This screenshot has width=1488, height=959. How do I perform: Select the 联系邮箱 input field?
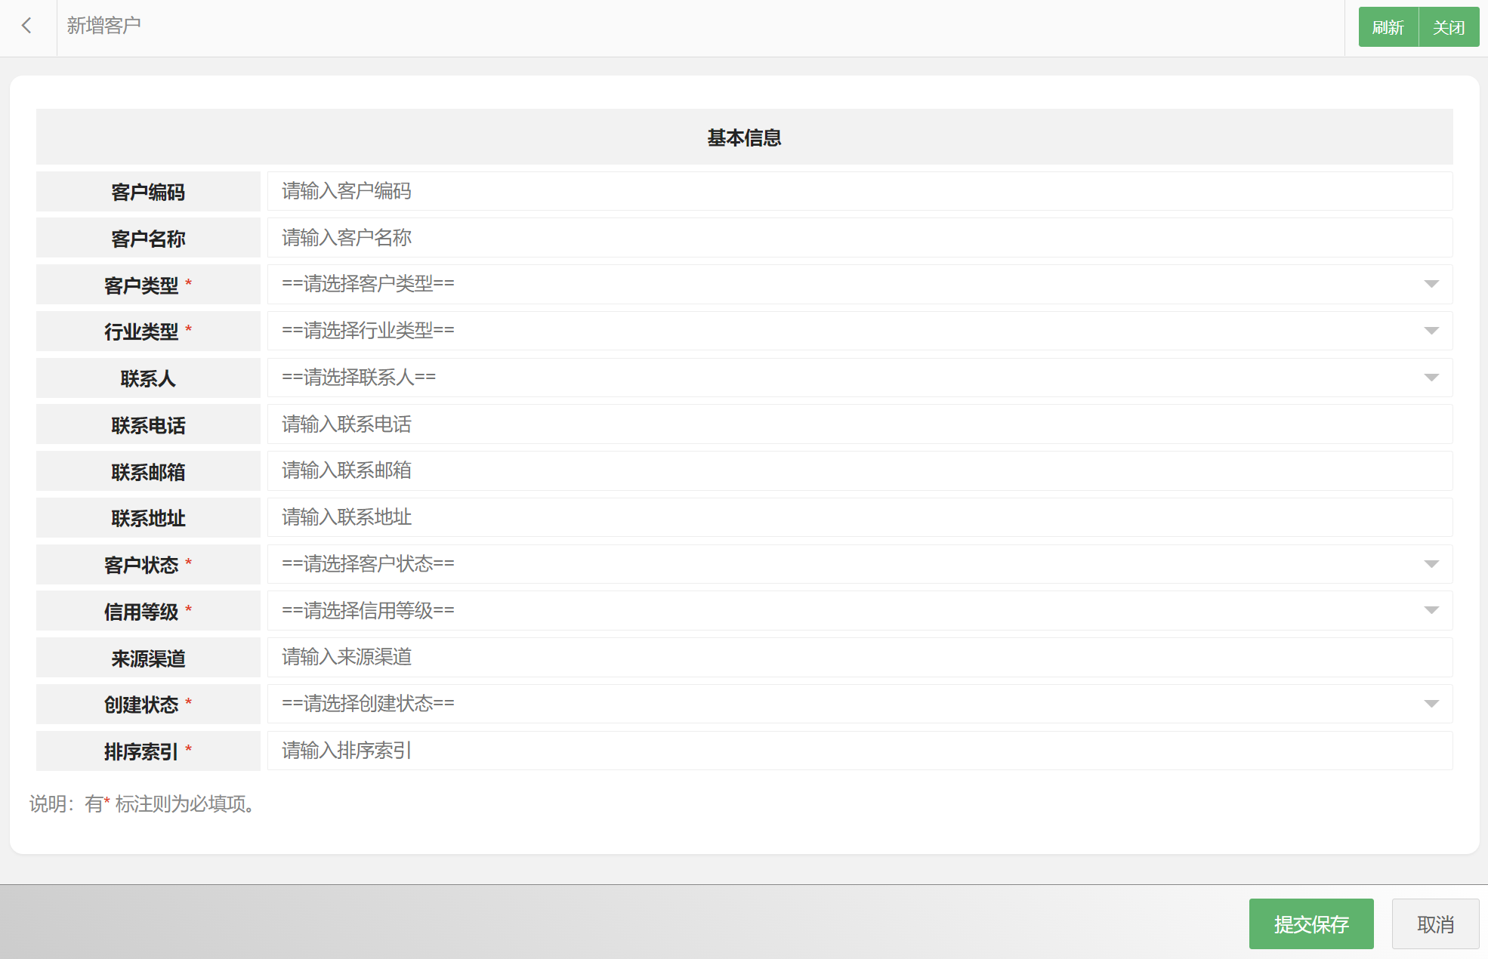tap(859, 471)
